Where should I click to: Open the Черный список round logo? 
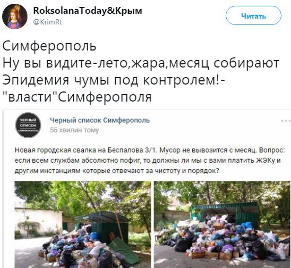28,125
